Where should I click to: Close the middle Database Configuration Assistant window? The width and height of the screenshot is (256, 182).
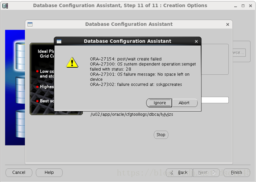[x=228, y=24]
